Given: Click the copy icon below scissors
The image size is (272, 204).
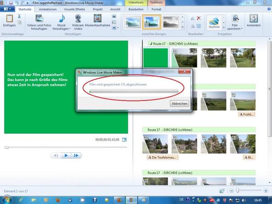Looking at the screenshot, I should (19, 22).
